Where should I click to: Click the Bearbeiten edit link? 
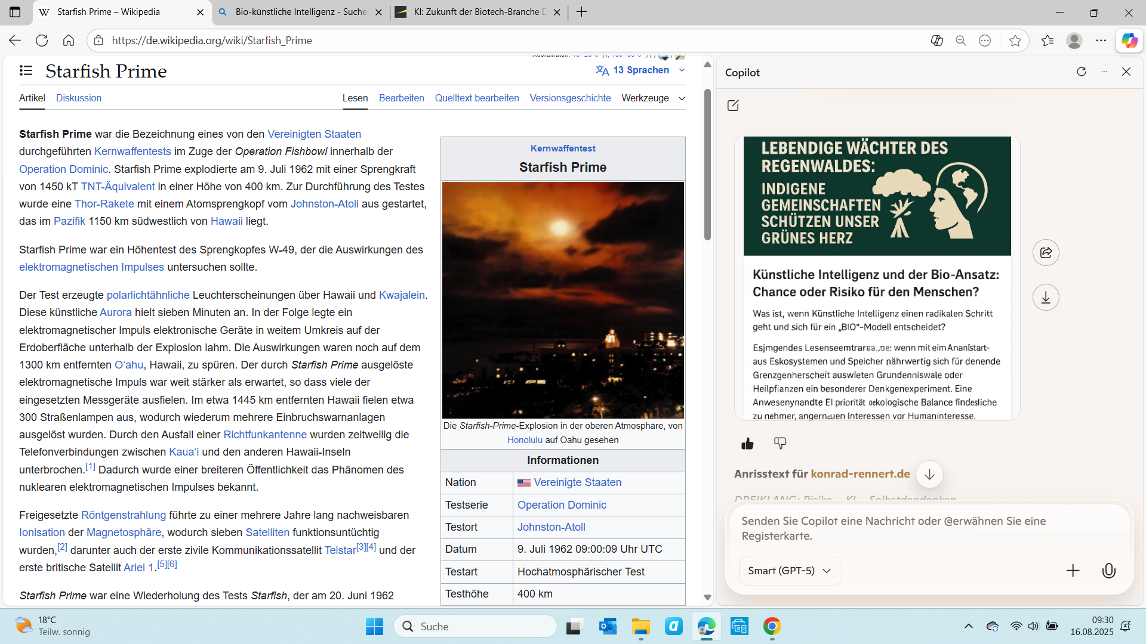pyautogui.click(x=401, y=98)
